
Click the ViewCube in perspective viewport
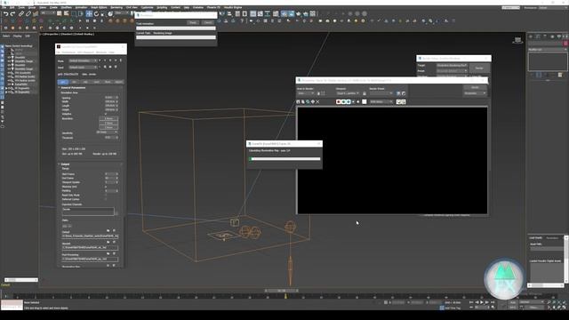517,40
